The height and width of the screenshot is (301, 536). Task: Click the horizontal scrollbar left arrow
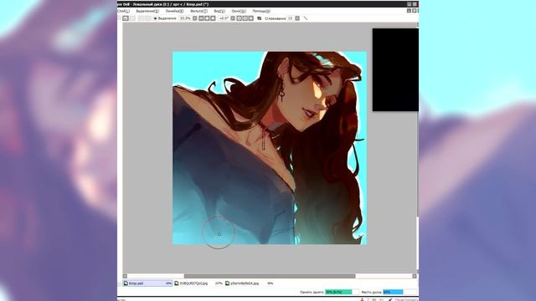coord(125,276)
